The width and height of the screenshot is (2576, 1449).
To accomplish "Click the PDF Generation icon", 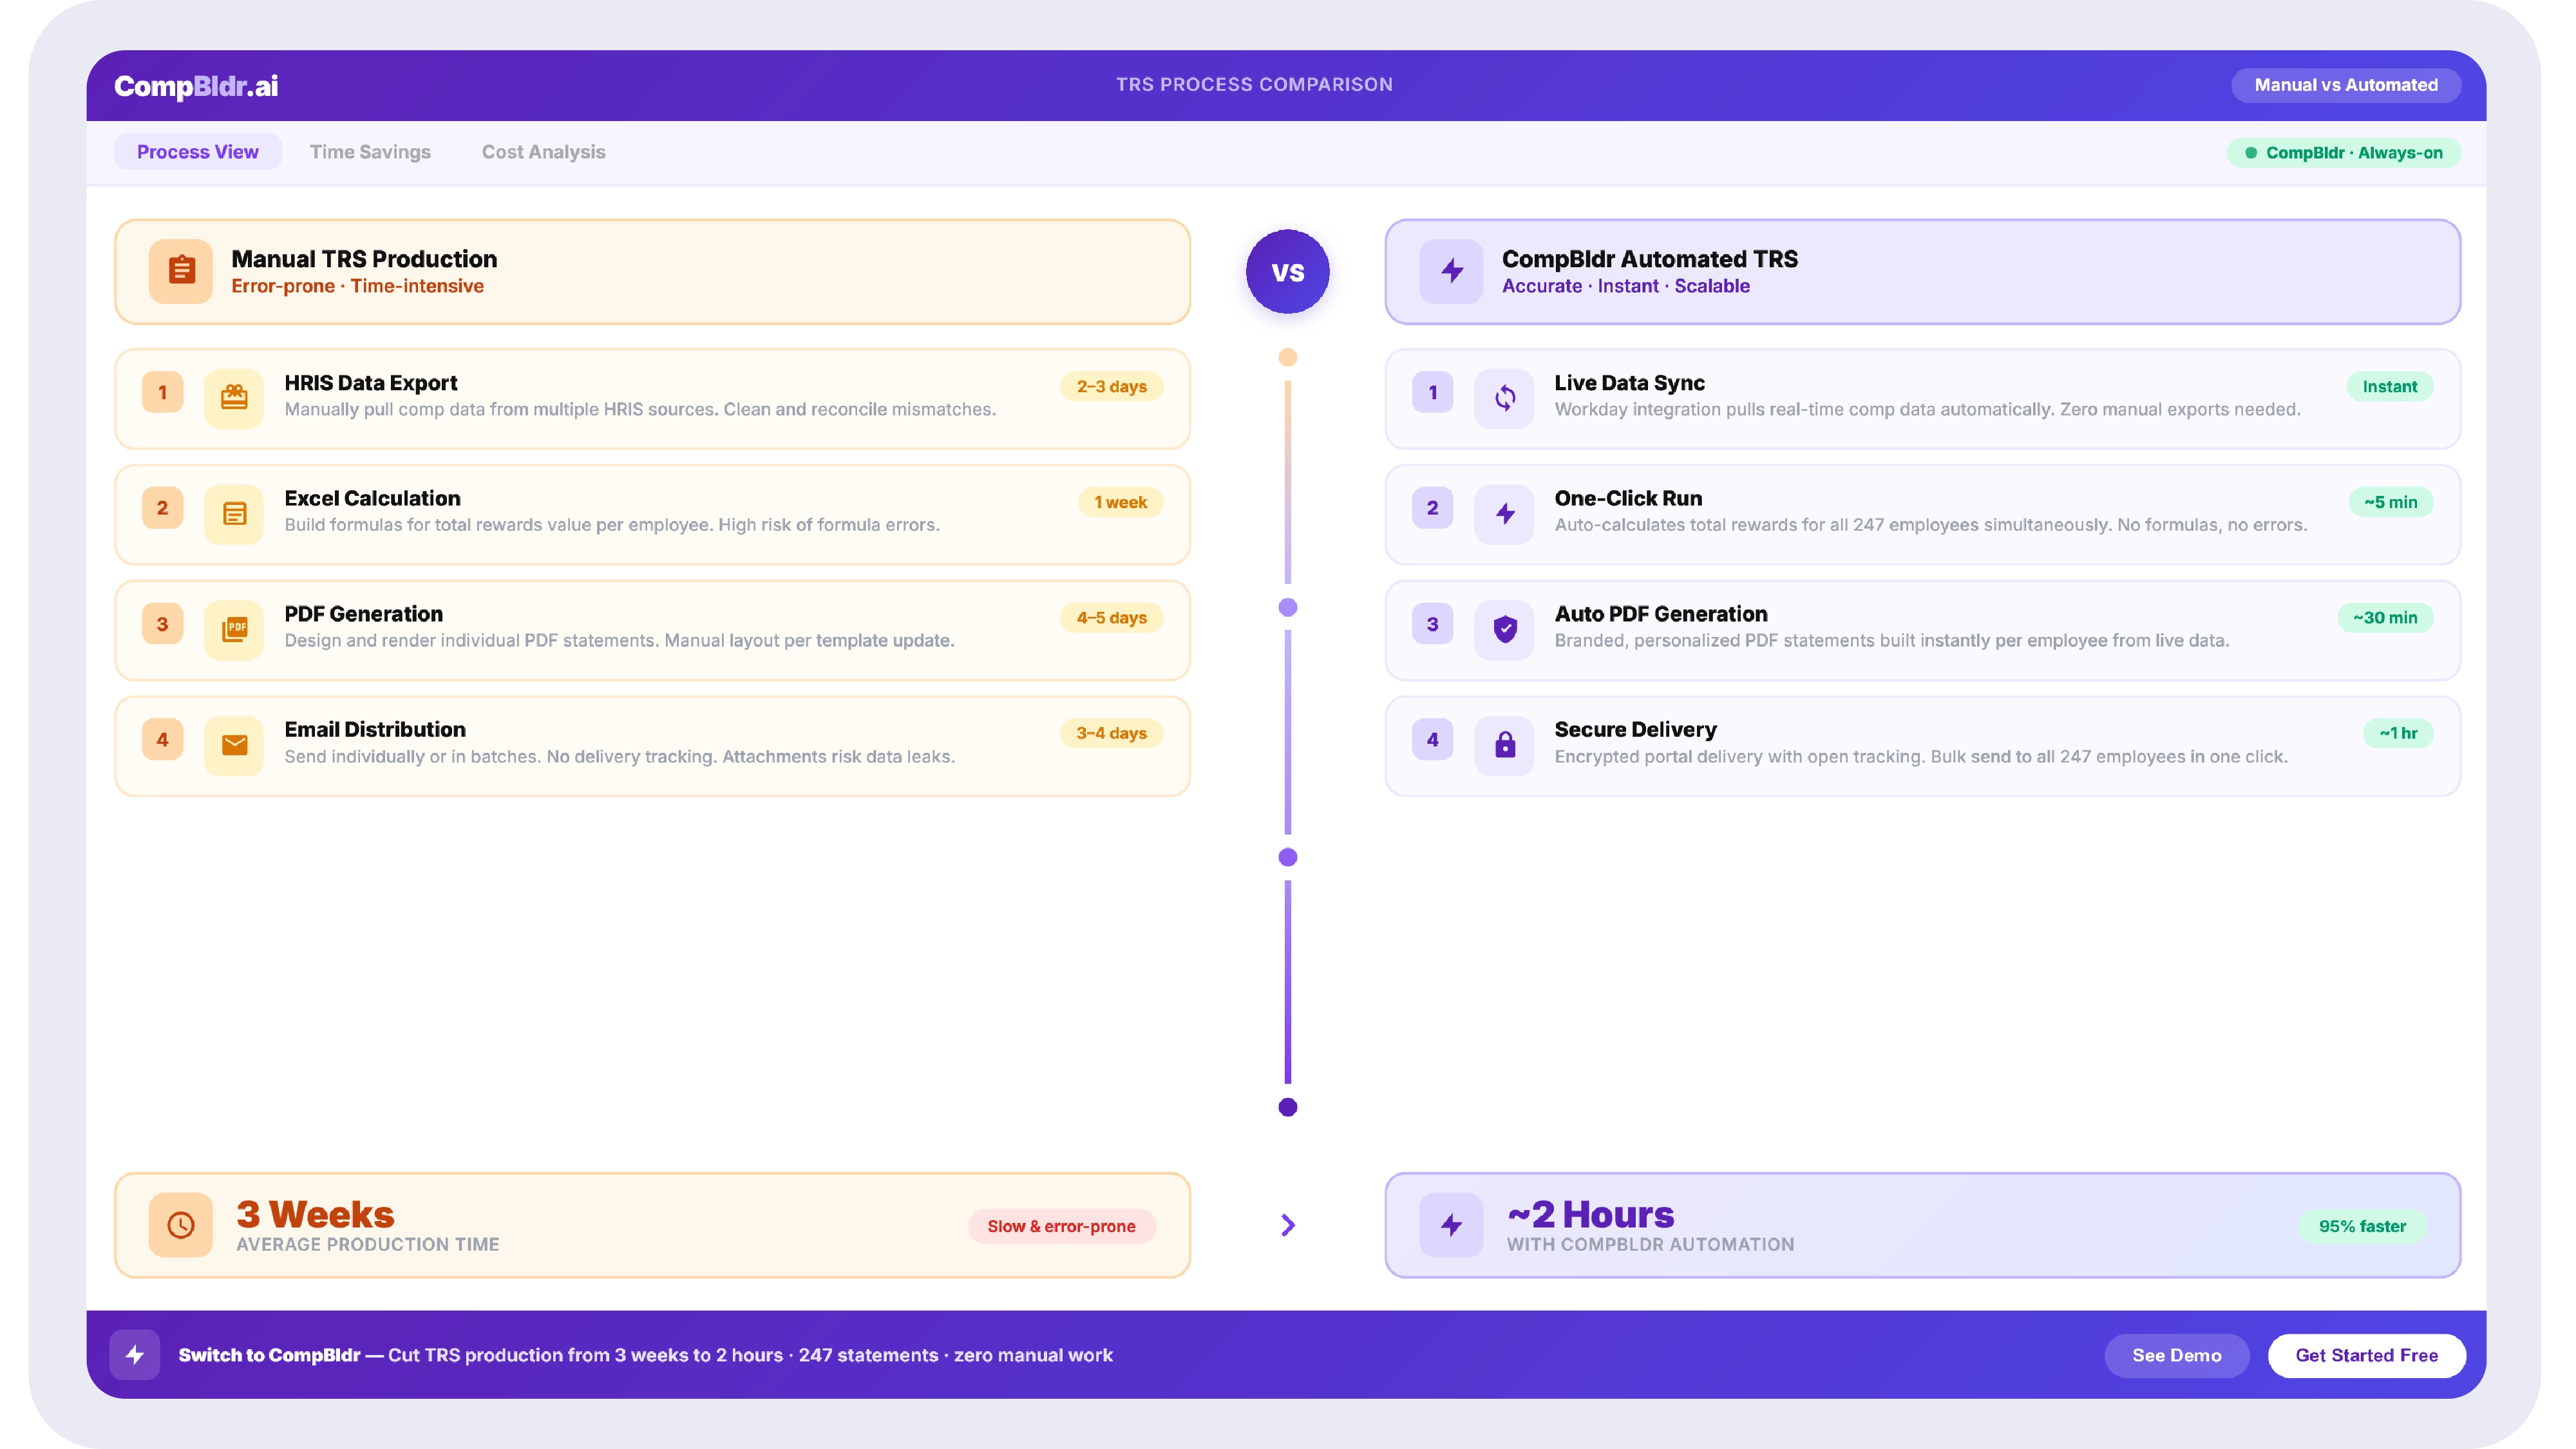I will pos(234,629).
